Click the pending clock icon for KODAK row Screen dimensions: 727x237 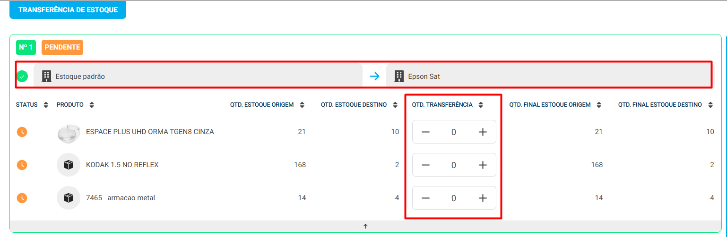pyautogui.click(x=22, y=165)
